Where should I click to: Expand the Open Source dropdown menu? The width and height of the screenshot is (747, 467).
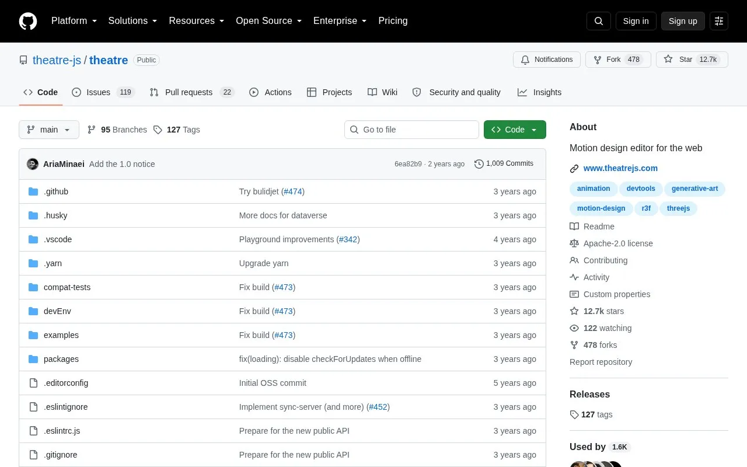[269, 21]
